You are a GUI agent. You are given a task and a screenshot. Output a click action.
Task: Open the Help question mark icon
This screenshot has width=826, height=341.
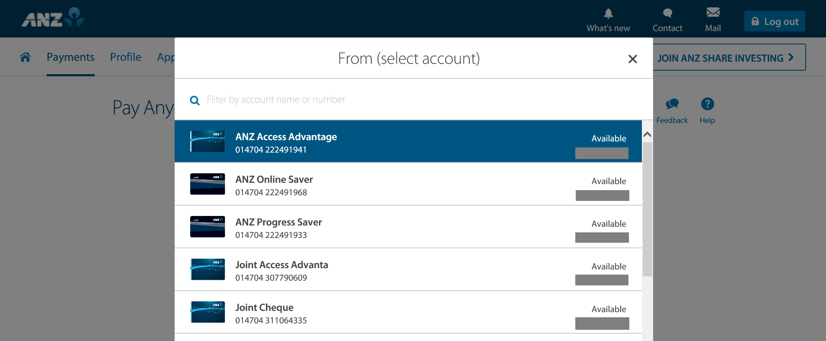(x=708, y=104)
